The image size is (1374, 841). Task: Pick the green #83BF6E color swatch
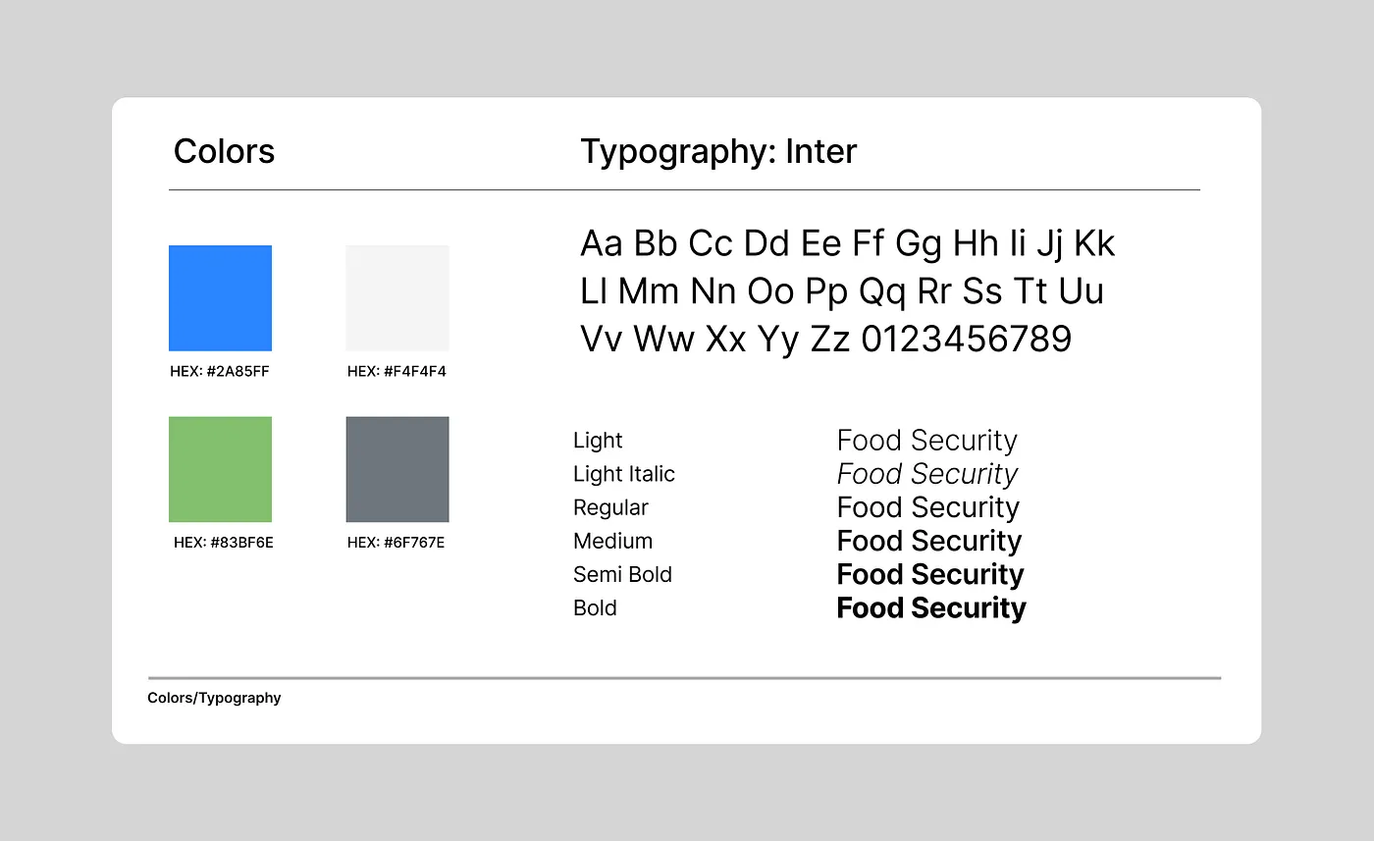coord(220,469)
